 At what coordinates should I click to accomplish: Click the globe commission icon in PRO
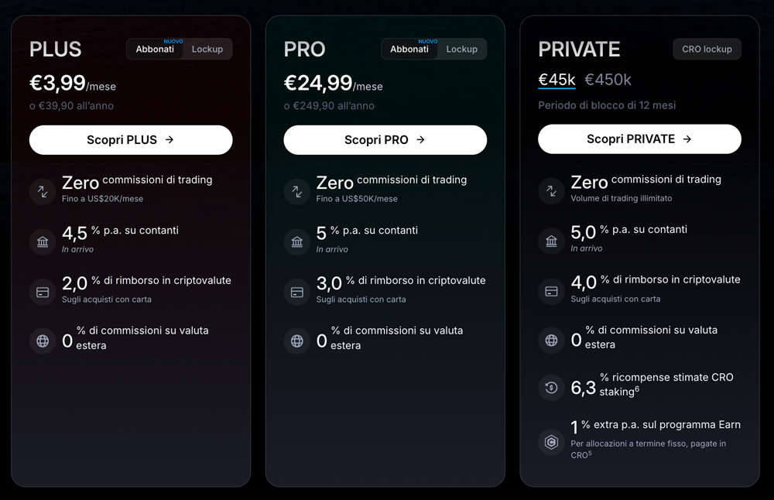point(296,341)
